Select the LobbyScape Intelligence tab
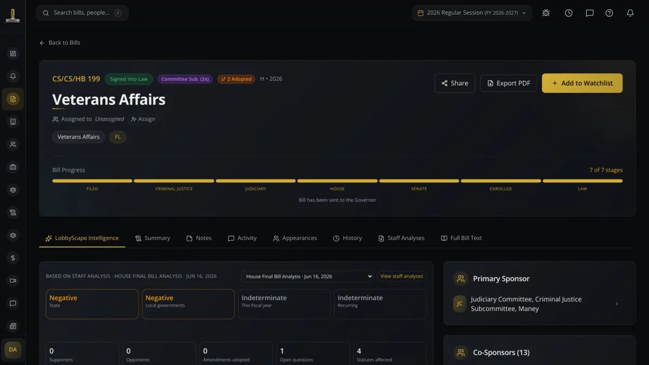This screenshot has height=365, width=649. tap(82, 238)
